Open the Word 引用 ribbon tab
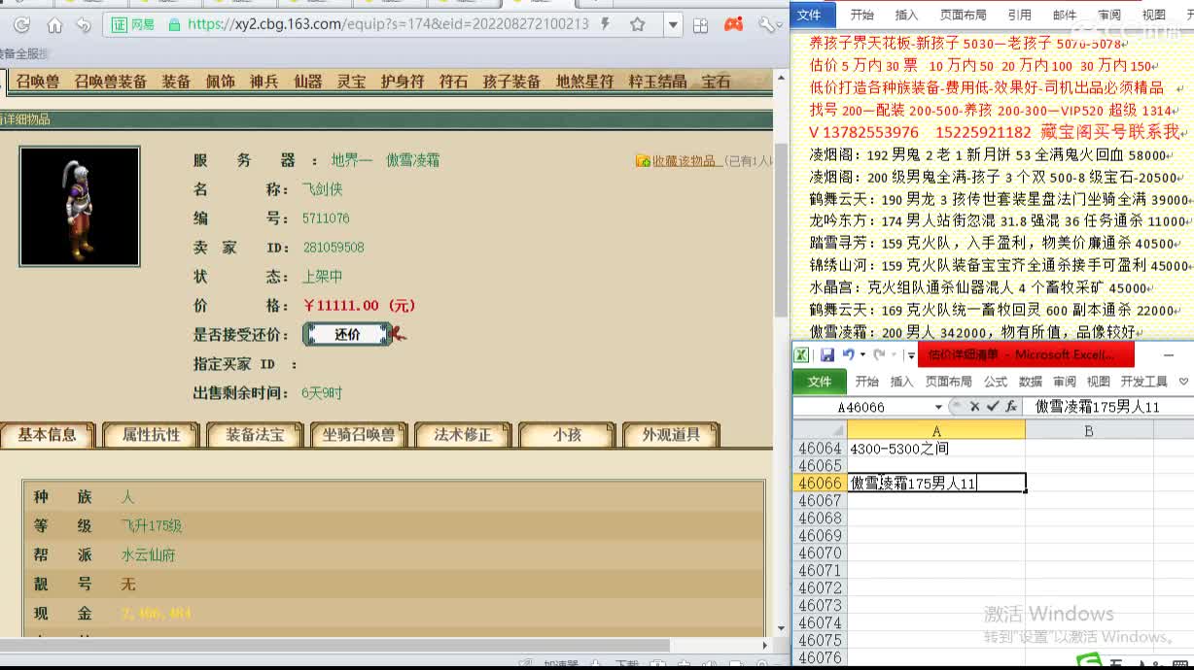The height and width of the screenshot is (670, 1194). (1019, 15)
